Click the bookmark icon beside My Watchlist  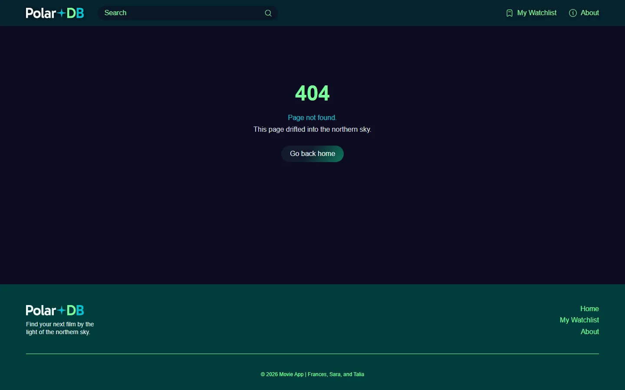click(x=510, y=13)
